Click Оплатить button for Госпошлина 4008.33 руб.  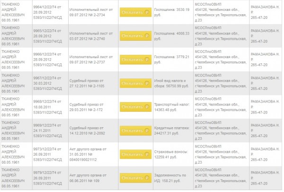pyautogui.click(x=135, y=36)
